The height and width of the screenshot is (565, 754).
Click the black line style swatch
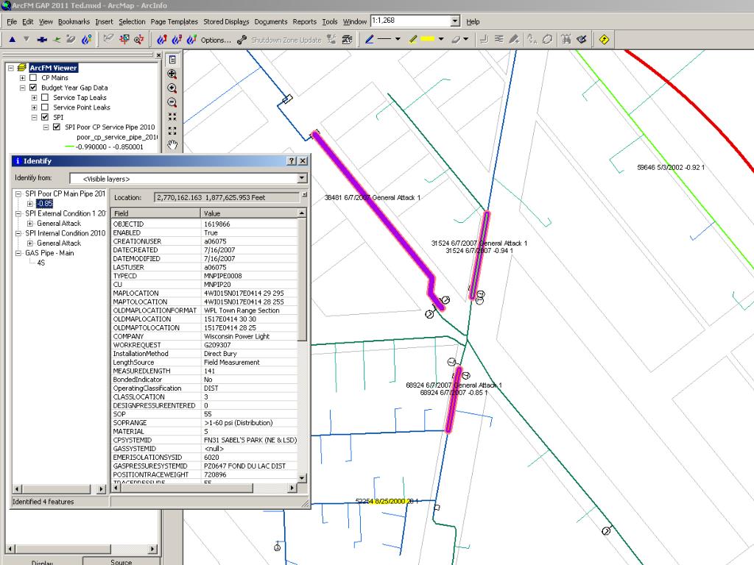(384, 40)
